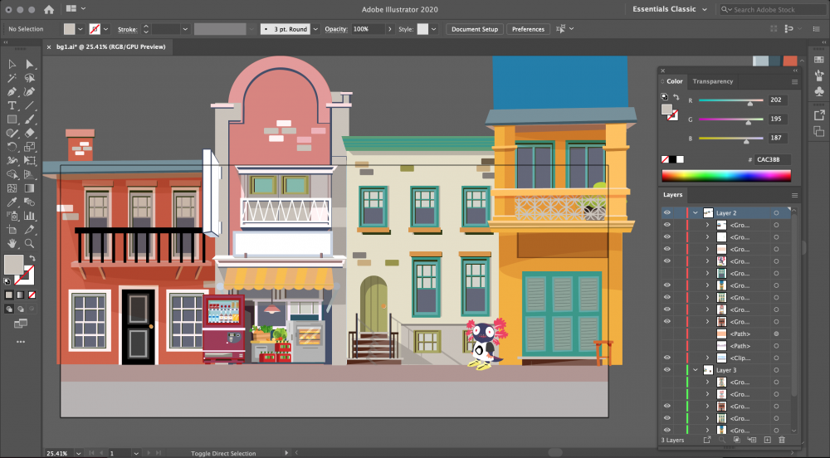Open the 3 pt. Round brush dropdown
Viewport: 830px width, 458px height.
click(315, 29)
